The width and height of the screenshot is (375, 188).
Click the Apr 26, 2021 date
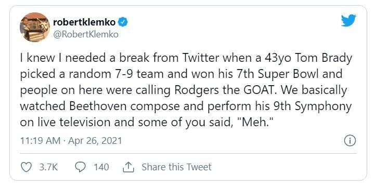click(95, 140)
